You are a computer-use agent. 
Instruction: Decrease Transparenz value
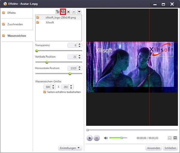79,46
